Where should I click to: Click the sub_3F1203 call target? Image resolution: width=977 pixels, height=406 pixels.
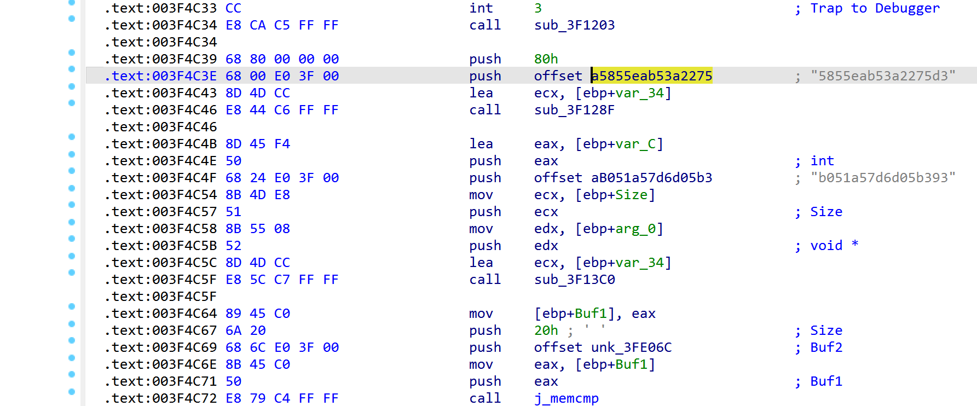point(574,25)
